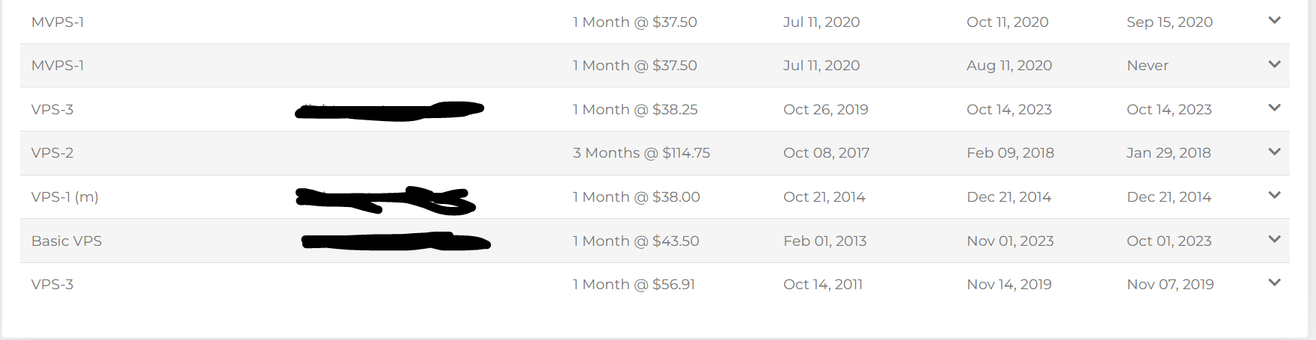This screenshot has width=1316, height=340.
Task: Select the redacted hostname in the VPS-1 (m) row
Action: 385,199
